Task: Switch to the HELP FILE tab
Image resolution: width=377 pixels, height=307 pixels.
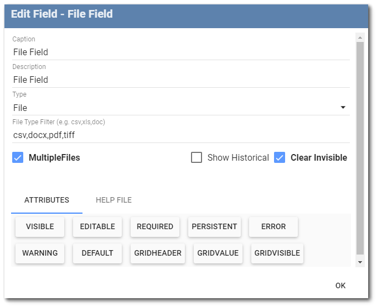Action: click(113, 200)
